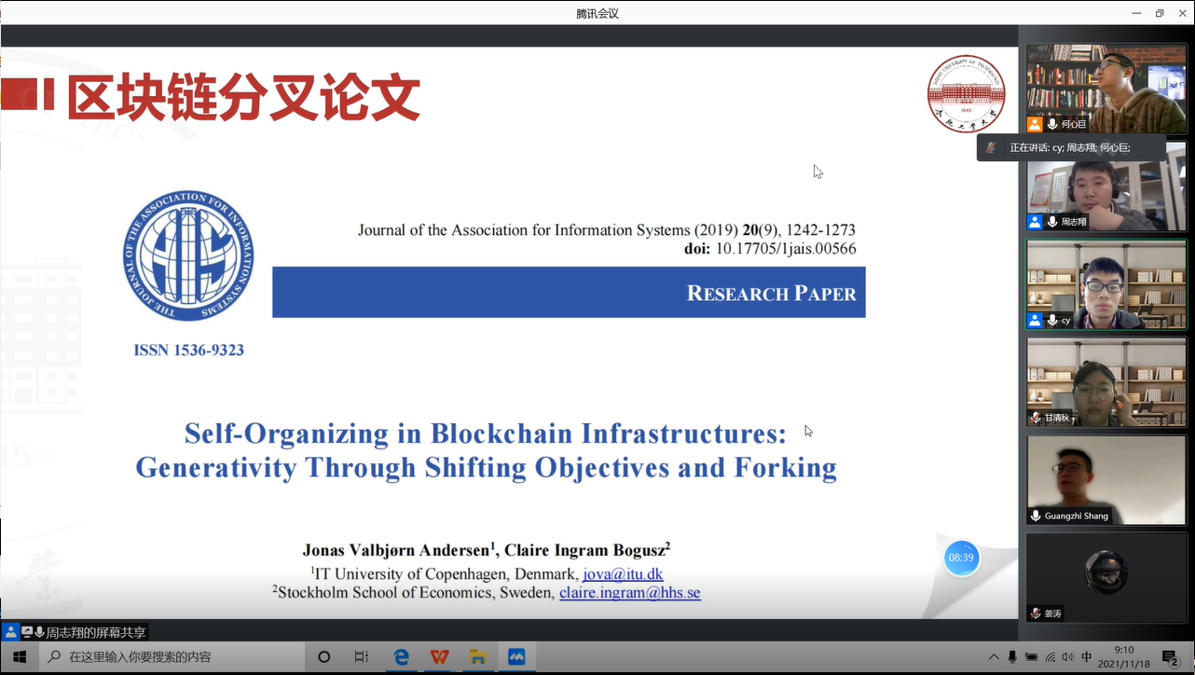Toggle the 中 input method indicator

[x=1087, y=657]
